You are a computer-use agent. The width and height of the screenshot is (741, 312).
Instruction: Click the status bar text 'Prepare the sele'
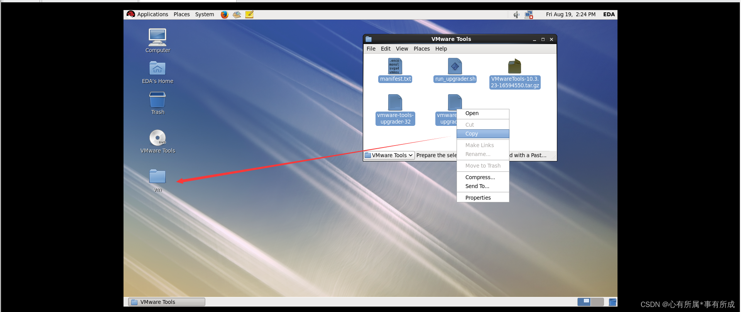(436, 155)
